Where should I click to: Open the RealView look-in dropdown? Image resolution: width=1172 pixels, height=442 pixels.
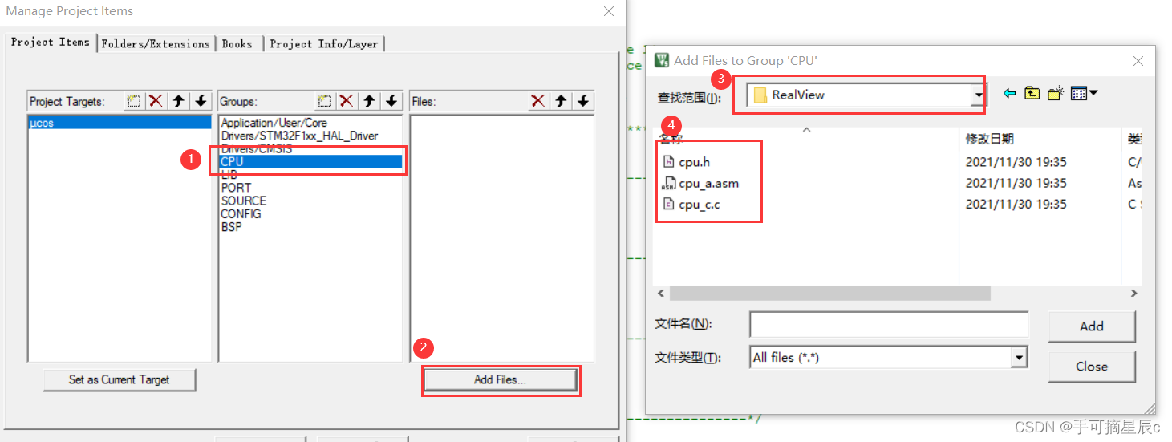(x=977, y=95)
